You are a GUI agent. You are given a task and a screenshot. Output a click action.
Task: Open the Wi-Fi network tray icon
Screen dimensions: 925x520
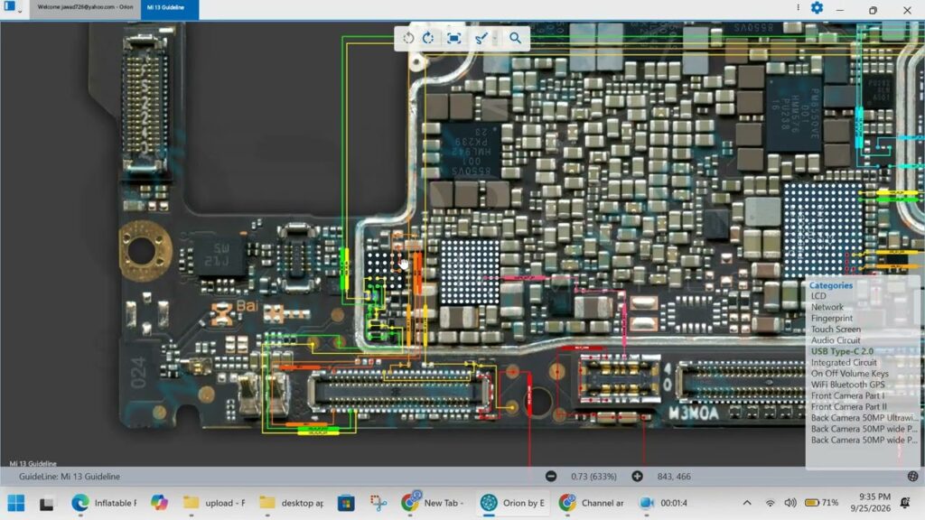coord(770,503)
